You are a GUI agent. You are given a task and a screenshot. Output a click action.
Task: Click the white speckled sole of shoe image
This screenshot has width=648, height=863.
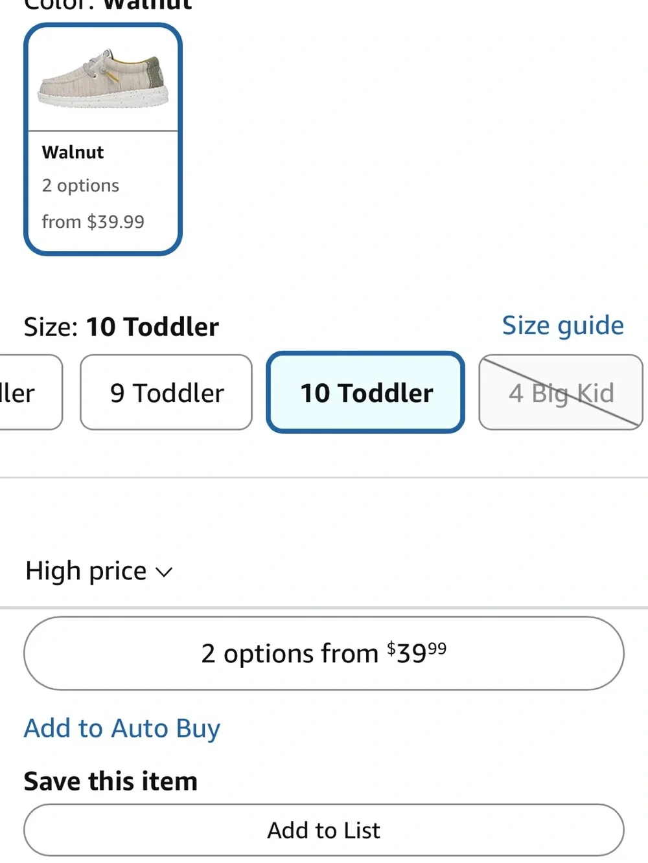(102, 99)
